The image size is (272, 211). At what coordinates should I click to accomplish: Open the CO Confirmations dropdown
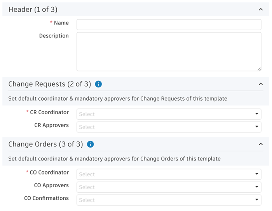pyautogui.click(x=169, y=200)
